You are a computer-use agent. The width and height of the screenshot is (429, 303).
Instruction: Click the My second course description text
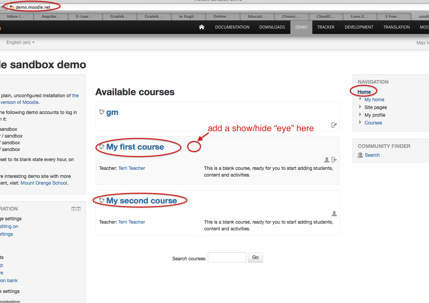pyautogui.click(x=268, y=225)
